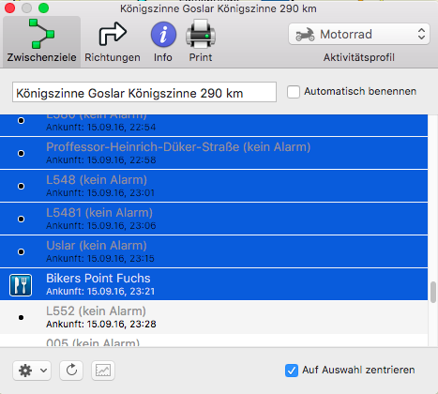438x394 pixels.
Task: Click the L548 waypoint bullet marker
Action: click(x=21, y=186)
